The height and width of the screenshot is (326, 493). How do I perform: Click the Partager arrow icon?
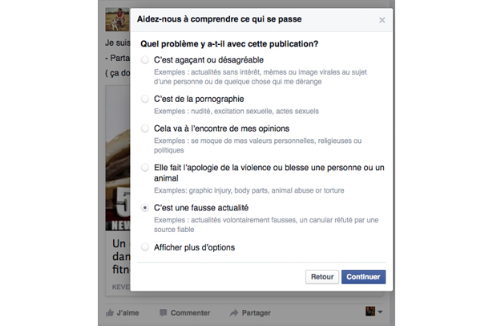234,313
